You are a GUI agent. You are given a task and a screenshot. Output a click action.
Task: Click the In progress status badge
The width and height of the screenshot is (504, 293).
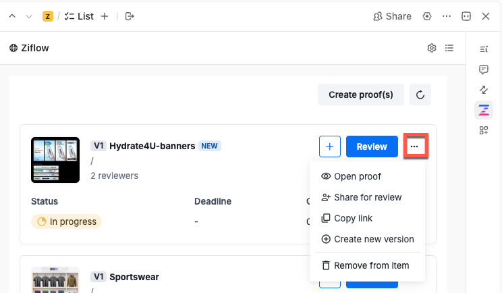pyautogui.click(x=67, y=221)
